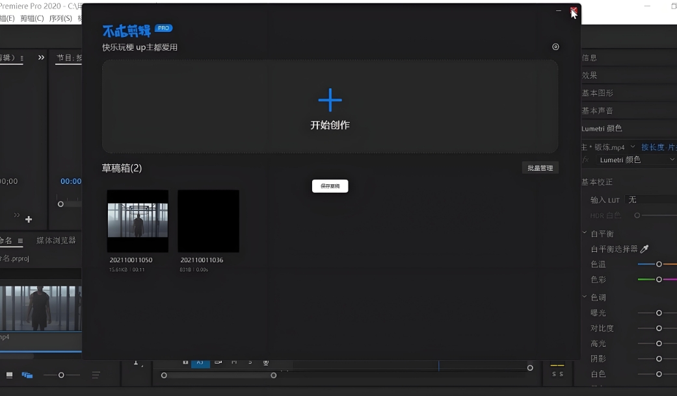Click the blue plus icon to start creating

(330, 100)
